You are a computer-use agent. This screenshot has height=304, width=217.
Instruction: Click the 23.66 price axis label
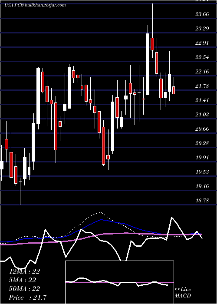click(x=202, y=14)
